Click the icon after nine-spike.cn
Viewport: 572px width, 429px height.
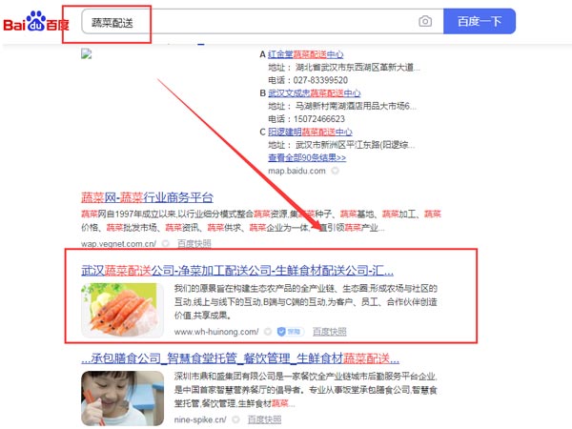click(x=235, y=419)
